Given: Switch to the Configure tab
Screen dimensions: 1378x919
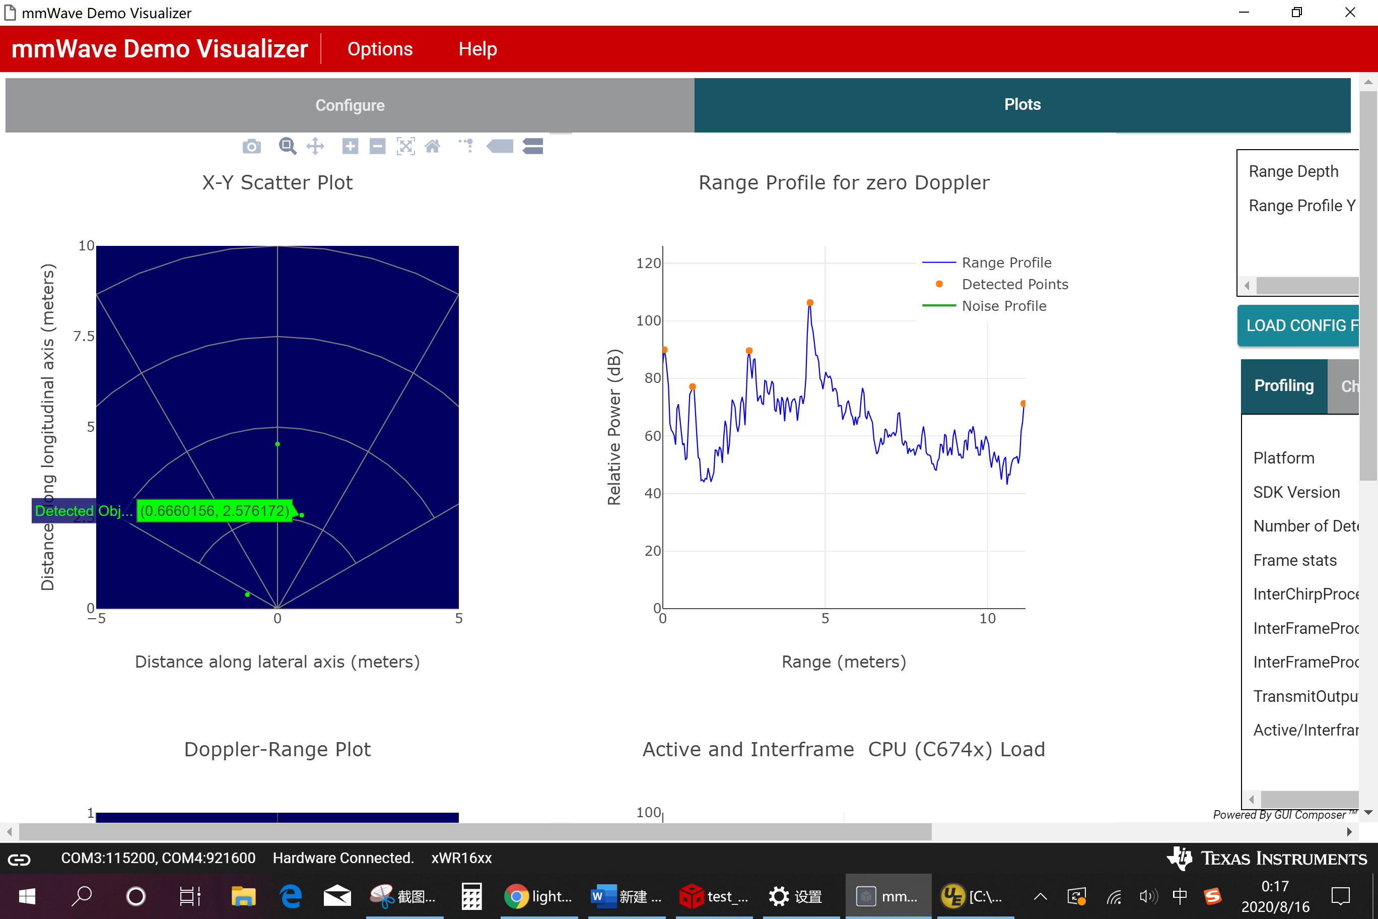Looking at the screenshot, I should tap(350, 105).
